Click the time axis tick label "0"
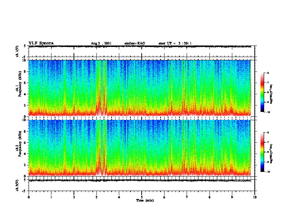Image resolution: width=287 pixels, height=221 pixels. [29, 197]
